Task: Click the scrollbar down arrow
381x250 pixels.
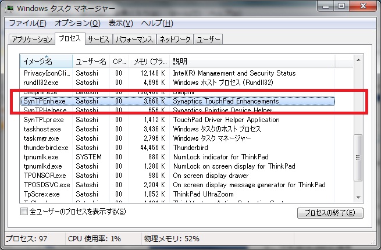Action: [358, 197]
